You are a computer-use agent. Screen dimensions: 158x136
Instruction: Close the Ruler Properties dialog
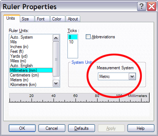click(x=151, y=7)
